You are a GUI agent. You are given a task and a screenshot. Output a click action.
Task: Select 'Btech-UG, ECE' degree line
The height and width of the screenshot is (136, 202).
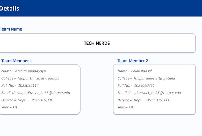[x=144, y=100]
